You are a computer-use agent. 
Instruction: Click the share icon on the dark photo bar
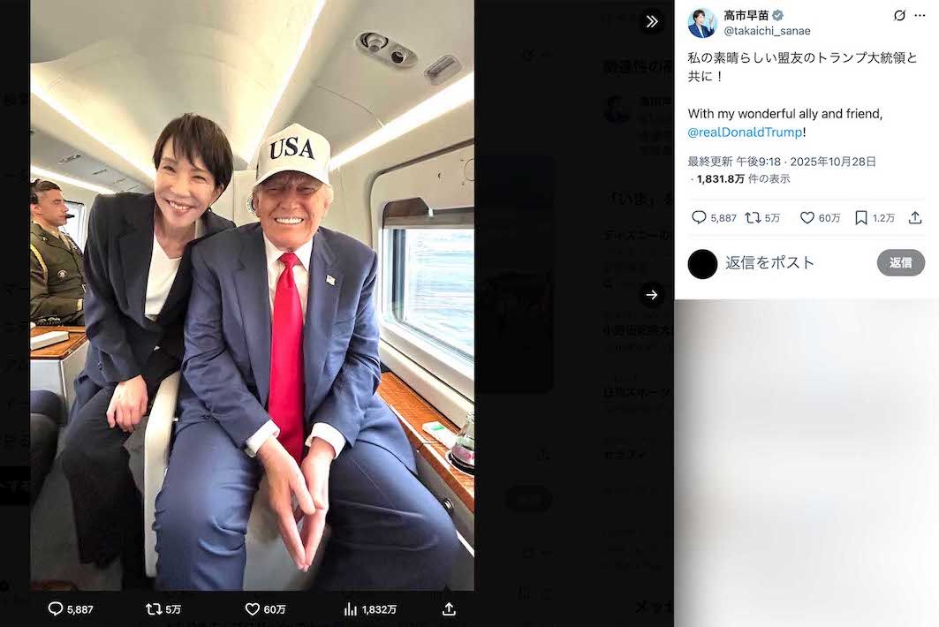[449, 608]
